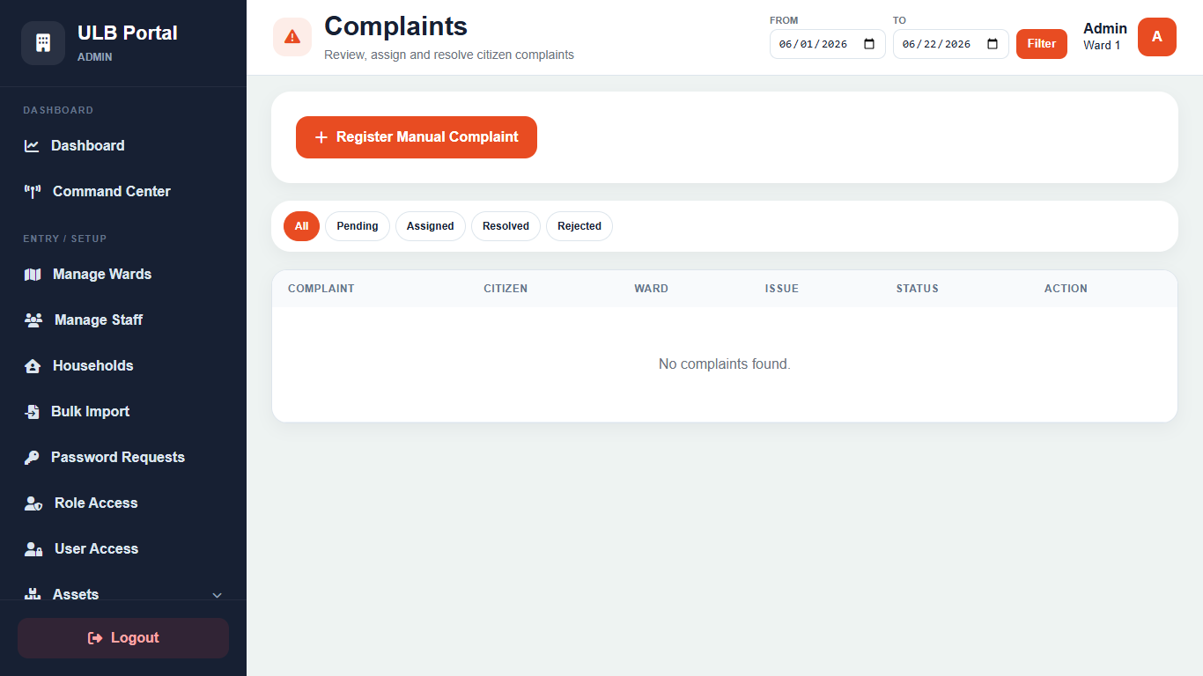Viewport: 1203px width, 676px height.
Task: Expand the Assets submenu chevron
Action: click(x=218, y=596)
